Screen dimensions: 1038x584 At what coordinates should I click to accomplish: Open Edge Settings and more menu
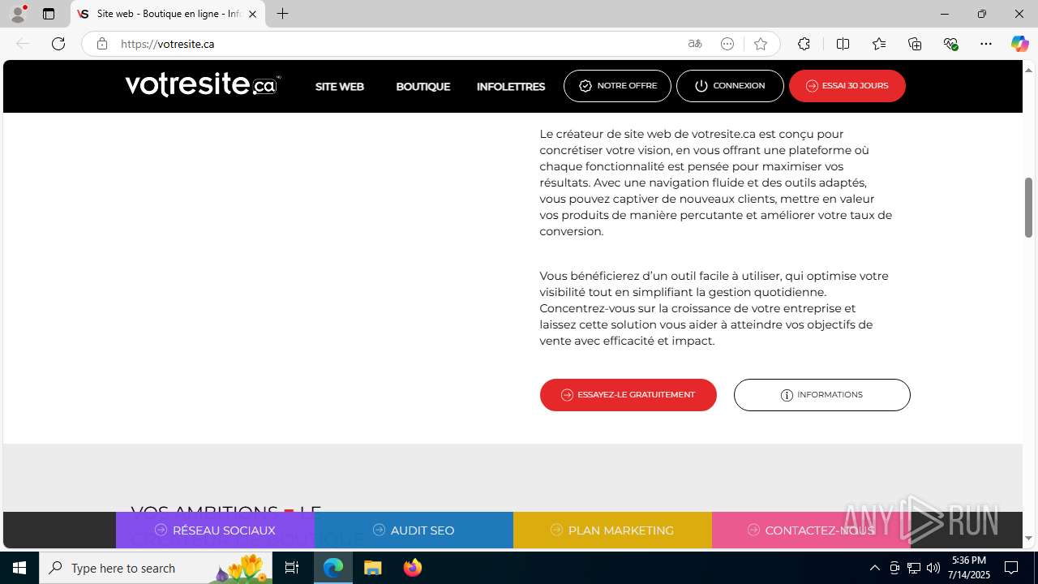click(x=986, y=44)
